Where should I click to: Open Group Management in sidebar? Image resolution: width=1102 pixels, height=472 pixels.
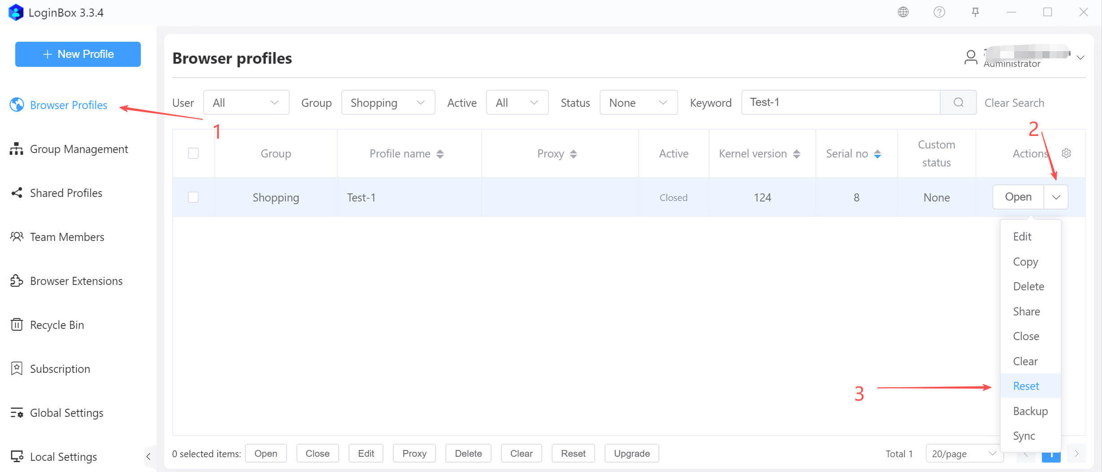click(x=78, y=149)
